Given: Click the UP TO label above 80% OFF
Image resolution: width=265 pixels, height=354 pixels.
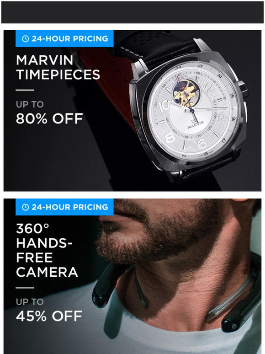Looking at the screenshot, I should [x=30, y=105].
